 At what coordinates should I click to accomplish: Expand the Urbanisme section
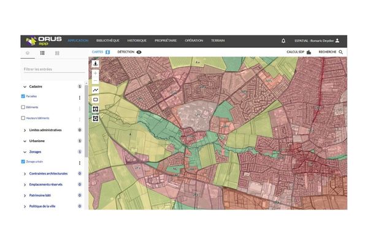tap(25, 140)
